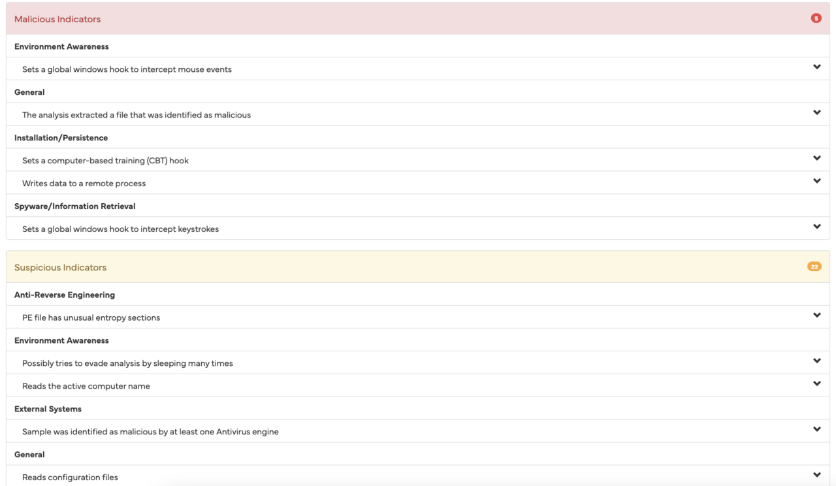Click chevron beside CBT hook indicator
The height and width of the screenshot is (486, 836).
(816, 159)
